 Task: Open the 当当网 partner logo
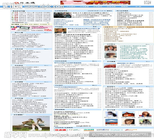89,130
